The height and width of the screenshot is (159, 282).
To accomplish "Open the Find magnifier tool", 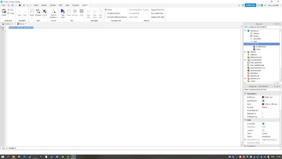I will 32,11.
